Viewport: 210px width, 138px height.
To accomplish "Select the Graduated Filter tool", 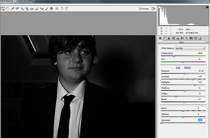I will [x=51, y=9].
